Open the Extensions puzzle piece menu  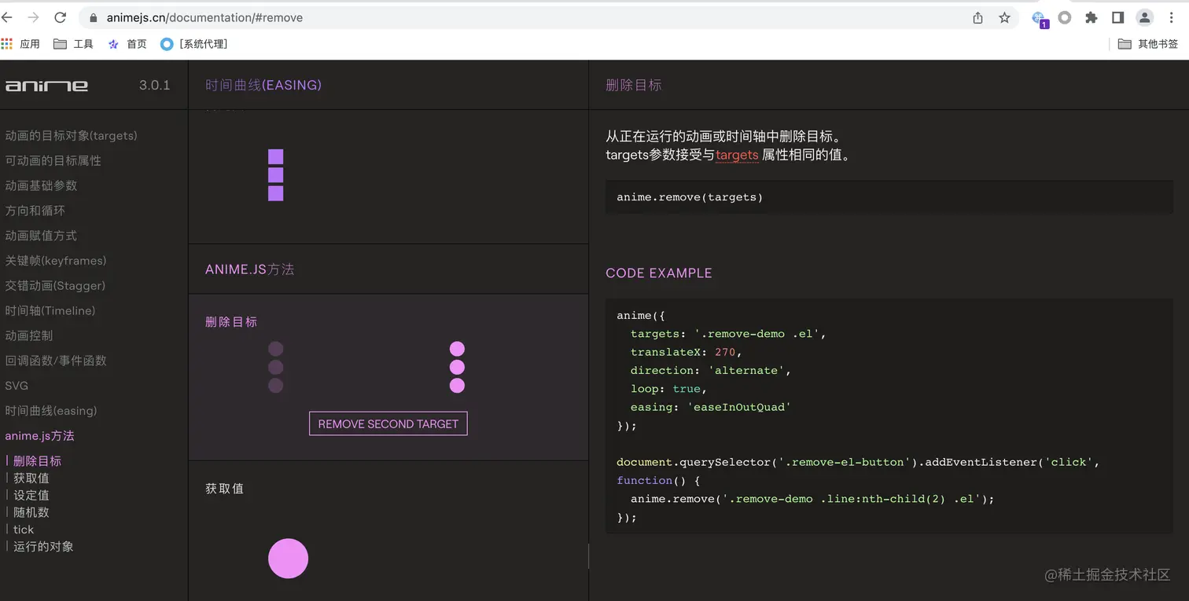(1091, 17)
